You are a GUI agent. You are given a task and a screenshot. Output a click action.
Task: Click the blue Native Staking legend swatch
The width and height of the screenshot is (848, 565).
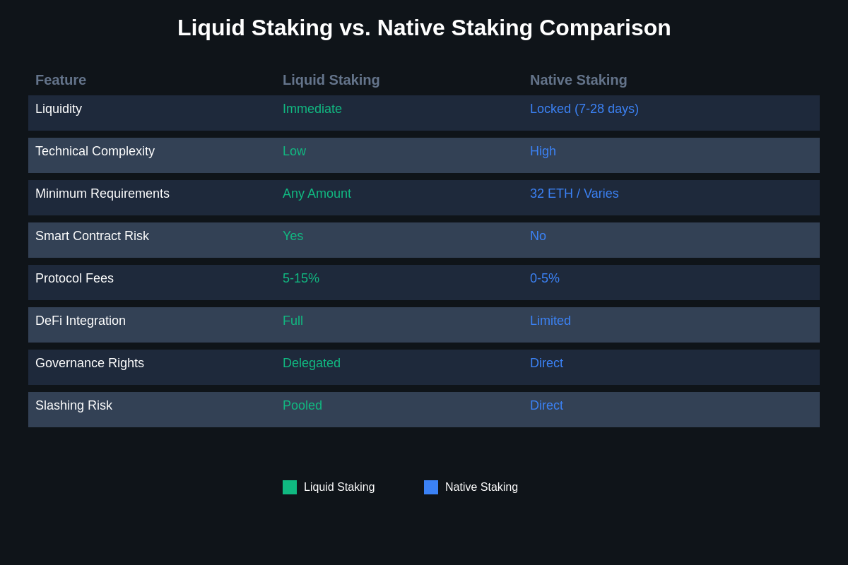pos(431,487)
